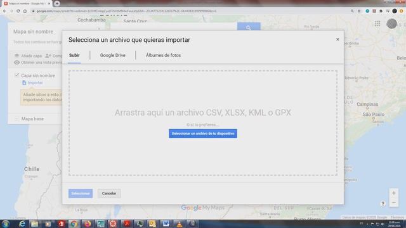Open File Explorer from taskbar

[34, 224]
